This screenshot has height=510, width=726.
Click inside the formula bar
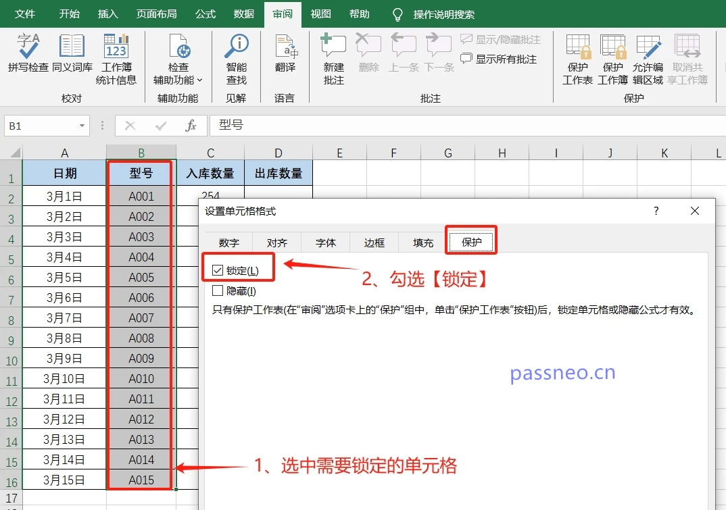tap(338, 126)
